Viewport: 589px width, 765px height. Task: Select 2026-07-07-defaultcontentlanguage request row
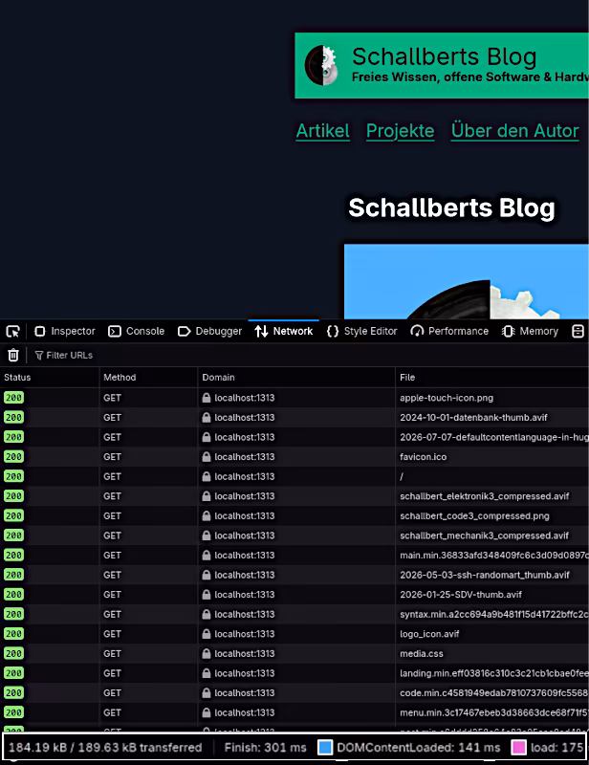pyautogui.click(x=294, y=437)
